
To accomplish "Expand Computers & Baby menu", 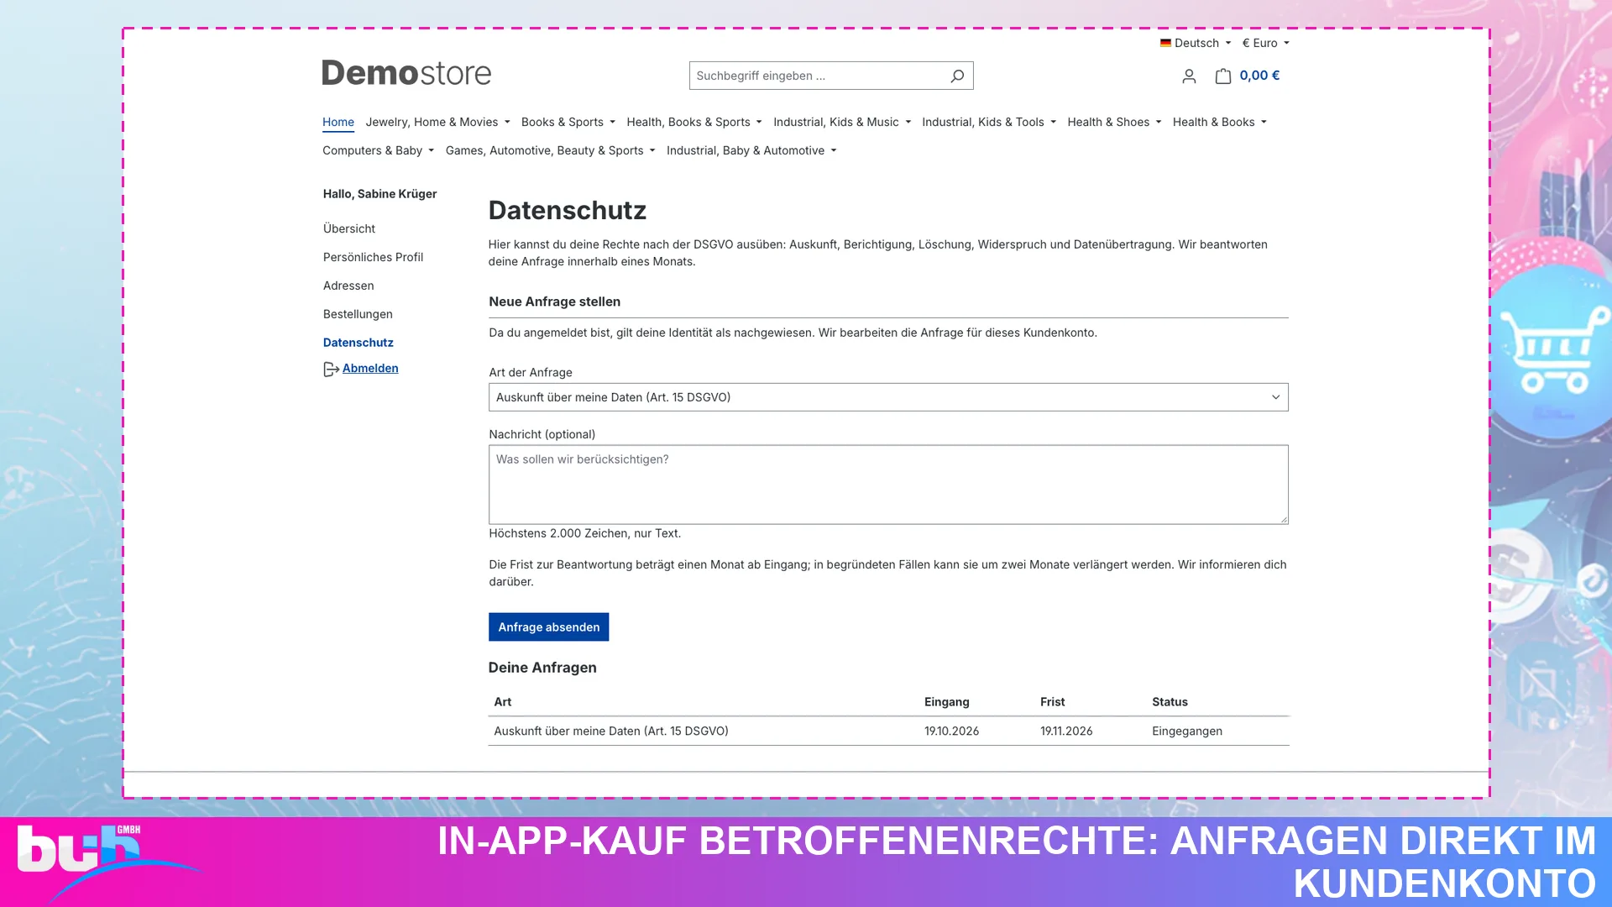I will click(378, 150).
